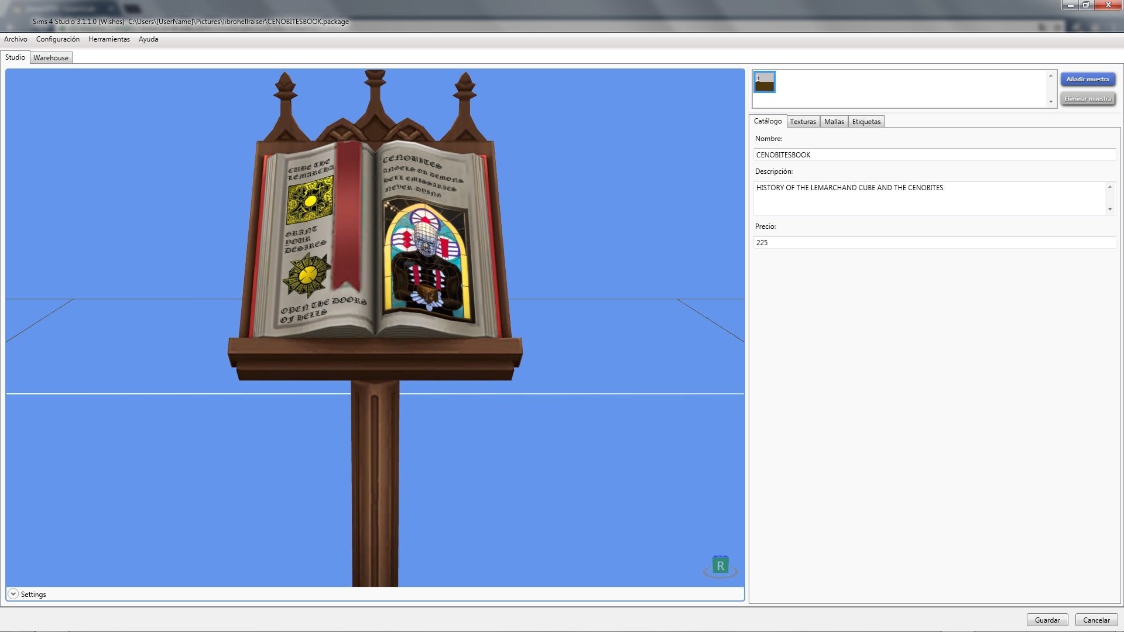
Task: Click the swatch list scroll down arrow
Action: point(1051,102)
